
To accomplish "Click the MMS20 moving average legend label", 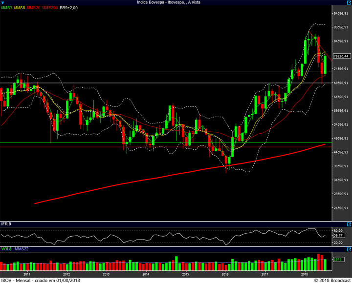I will point(34,8).
